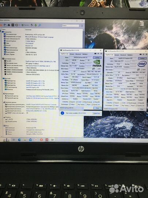This screenshot has width=148, height=198.
Task: Open AIDA64 red 64 taskbar icon
Action: [x=47, y=140]
